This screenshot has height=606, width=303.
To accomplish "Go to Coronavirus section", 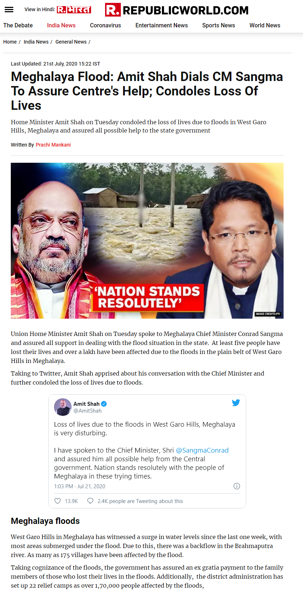I will coord(105,25).
